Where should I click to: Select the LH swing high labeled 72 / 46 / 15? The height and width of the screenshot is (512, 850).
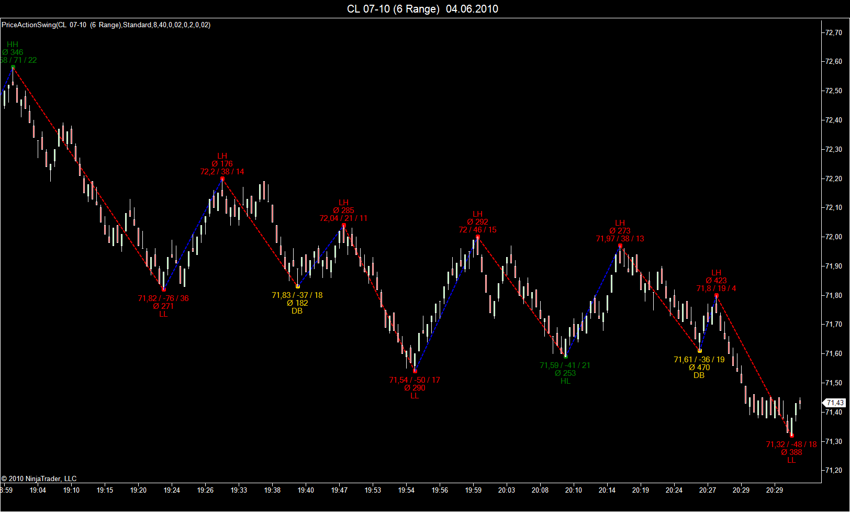tap(478, 237)
